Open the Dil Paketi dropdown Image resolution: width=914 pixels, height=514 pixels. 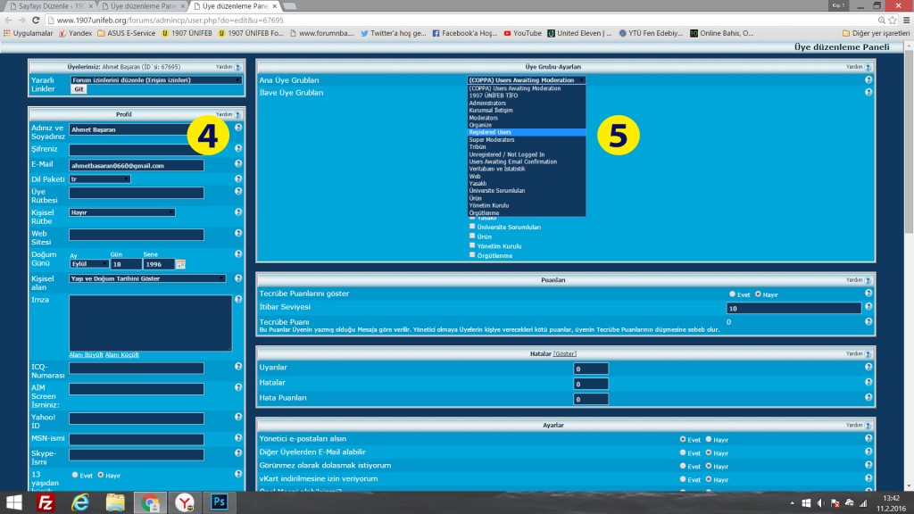coord(100,179)
